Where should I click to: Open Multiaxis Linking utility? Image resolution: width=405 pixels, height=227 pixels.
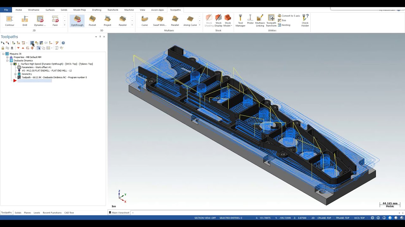260,21
